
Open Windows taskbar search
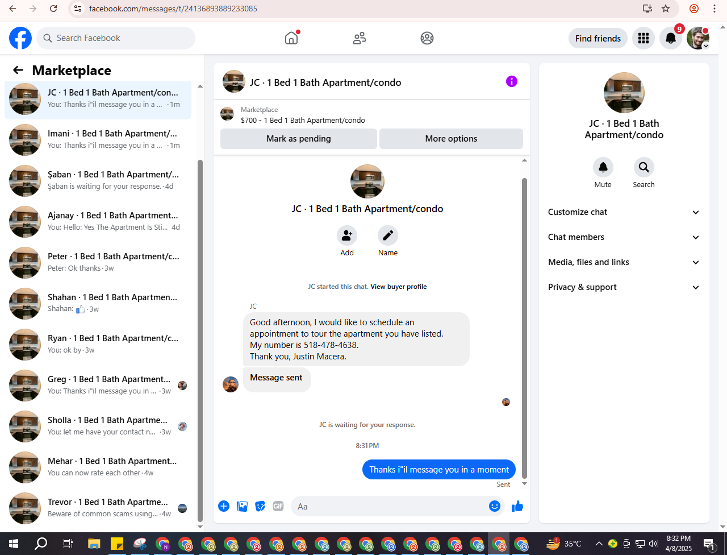pyautogui.click(x=41, y=544)
